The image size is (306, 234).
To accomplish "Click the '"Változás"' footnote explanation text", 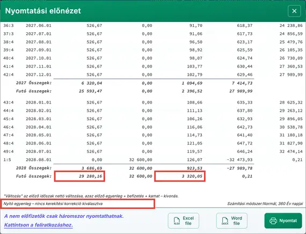I will tap(91, 196).
